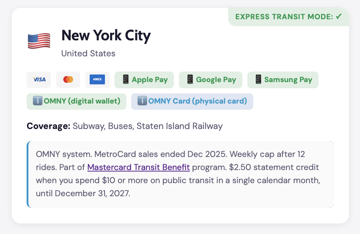Click the phone icon beside Apple Pay
This screenshot has height=234, width=360.
tap(126, 80)
